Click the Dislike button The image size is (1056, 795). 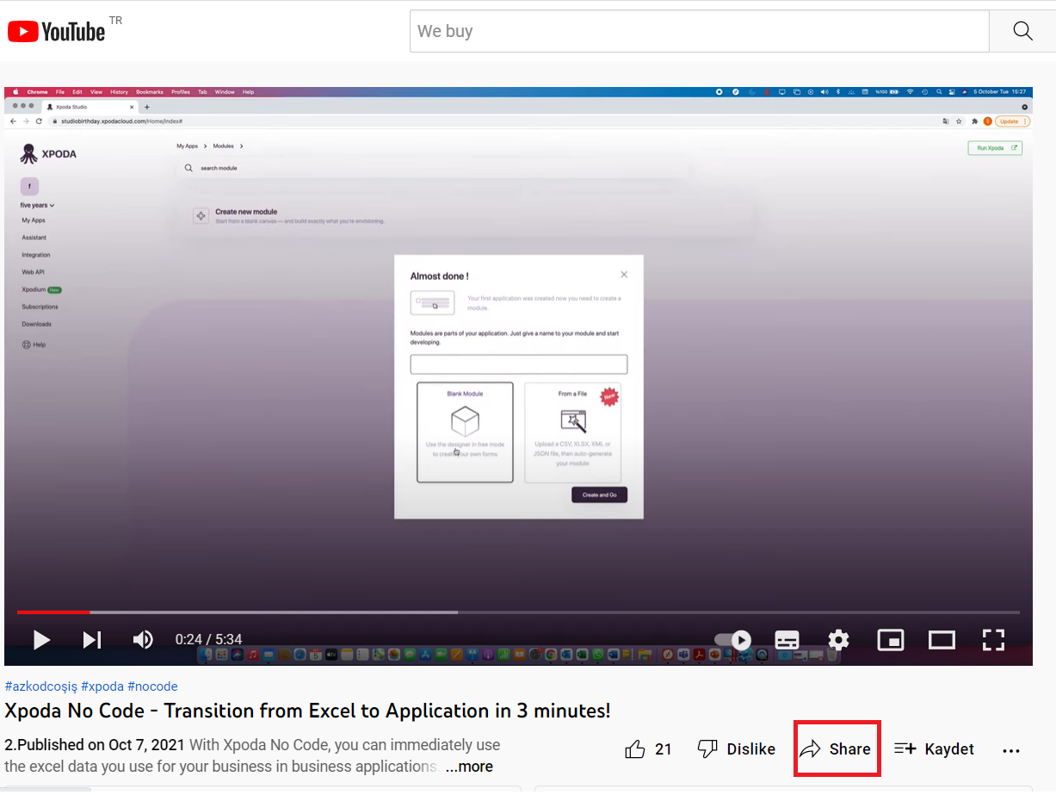pos(736,748)
